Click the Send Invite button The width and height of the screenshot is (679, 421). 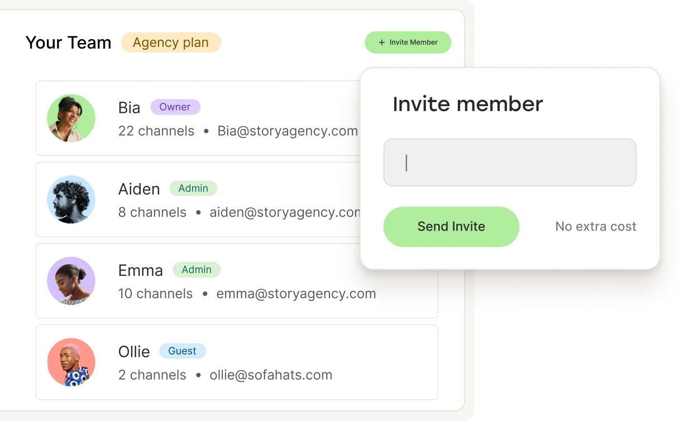pyautogui.click(x=451, y=227)
